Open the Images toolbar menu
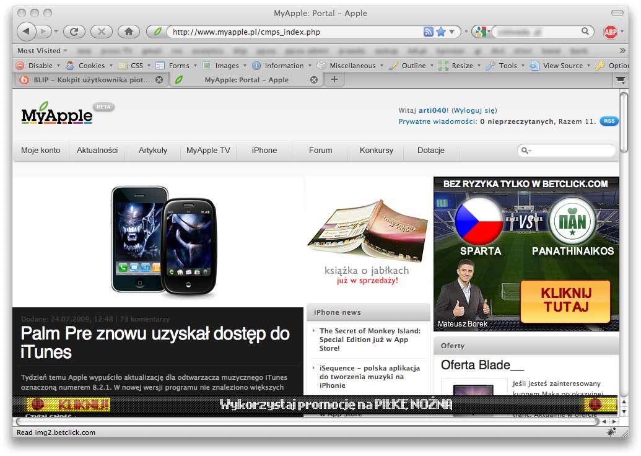 click(224, 66)
